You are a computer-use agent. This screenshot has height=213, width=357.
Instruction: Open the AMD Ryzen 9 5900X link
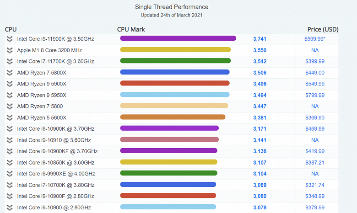(42, 84)
